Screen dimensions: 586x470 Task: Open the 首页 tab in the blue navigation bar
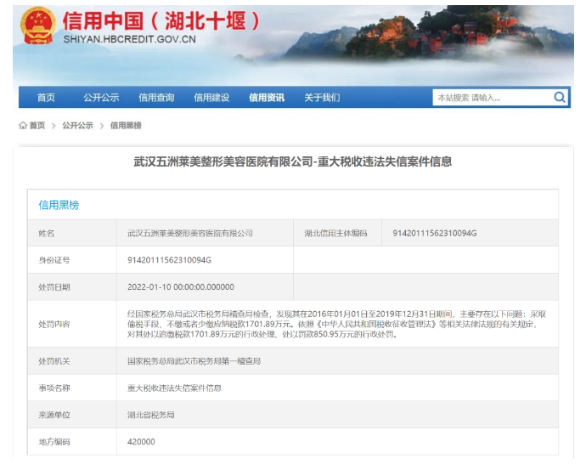click(x=46, y=98)
